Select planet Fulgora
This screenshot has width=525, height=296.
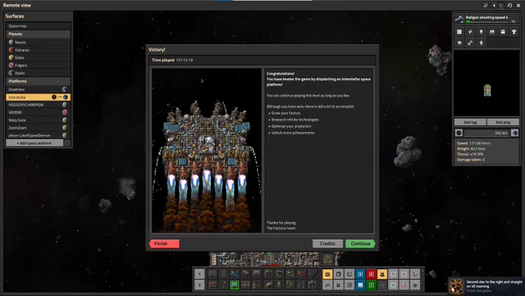38,66
